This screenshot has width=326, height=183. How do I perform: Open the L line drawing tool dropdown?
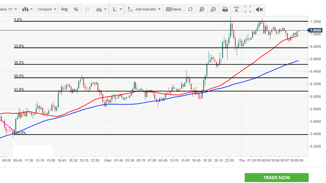click(117, 9)
